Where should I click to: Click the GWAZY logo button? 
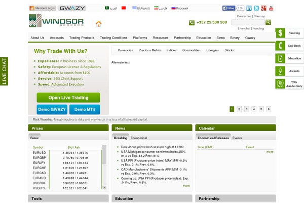pyautogui.click(x=72, y=8)
